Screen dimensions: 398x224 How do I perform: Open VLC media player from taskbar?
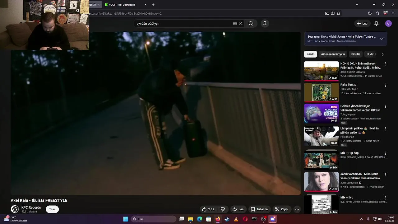236,219
